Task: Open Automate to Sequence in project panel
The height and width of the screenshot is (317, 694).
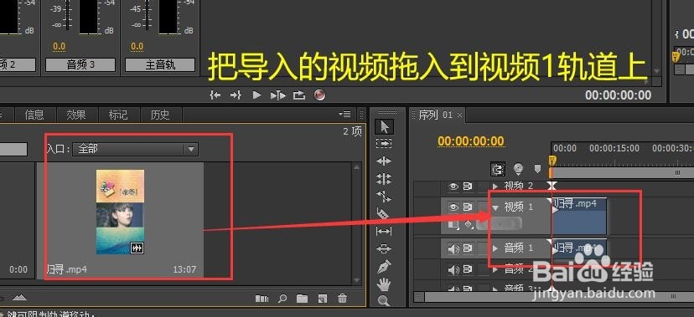Action: [262, 299]
